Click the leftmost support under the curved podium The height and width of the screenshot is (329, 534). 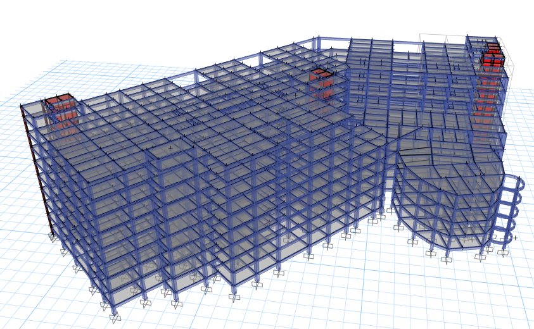(398, 228)
